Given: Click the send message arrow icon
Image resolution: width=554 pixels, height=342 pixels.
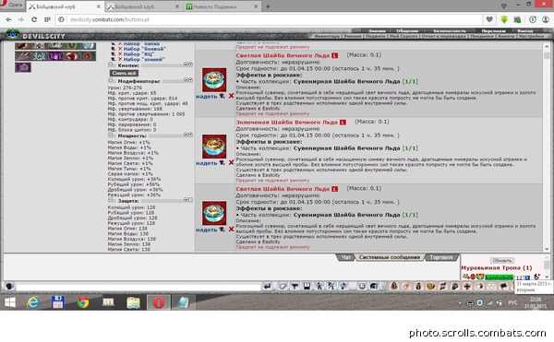Looking at the screenshot, I should [267, 286].
